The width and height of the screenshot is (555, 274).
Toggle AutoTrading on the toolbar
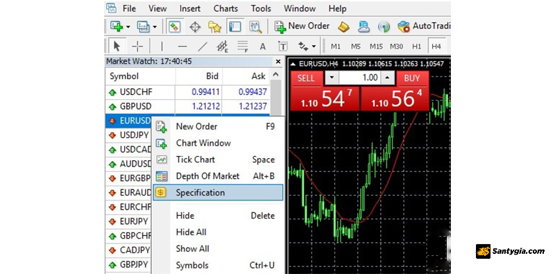click(x=423, y=26)
